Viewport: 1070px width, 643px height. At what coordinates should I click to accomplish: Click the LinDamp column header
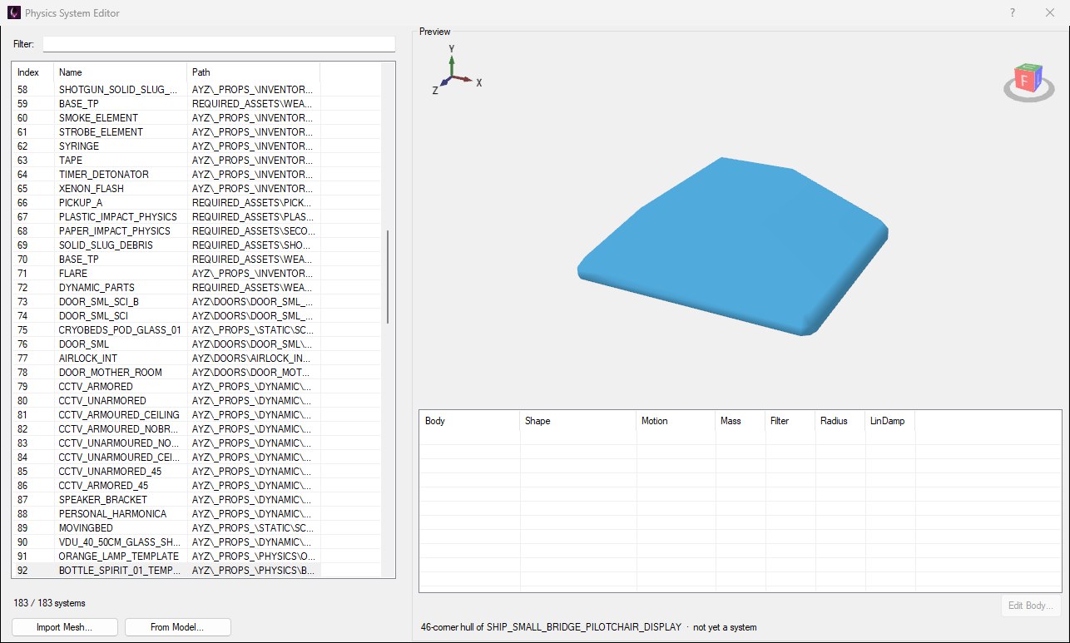889,421
